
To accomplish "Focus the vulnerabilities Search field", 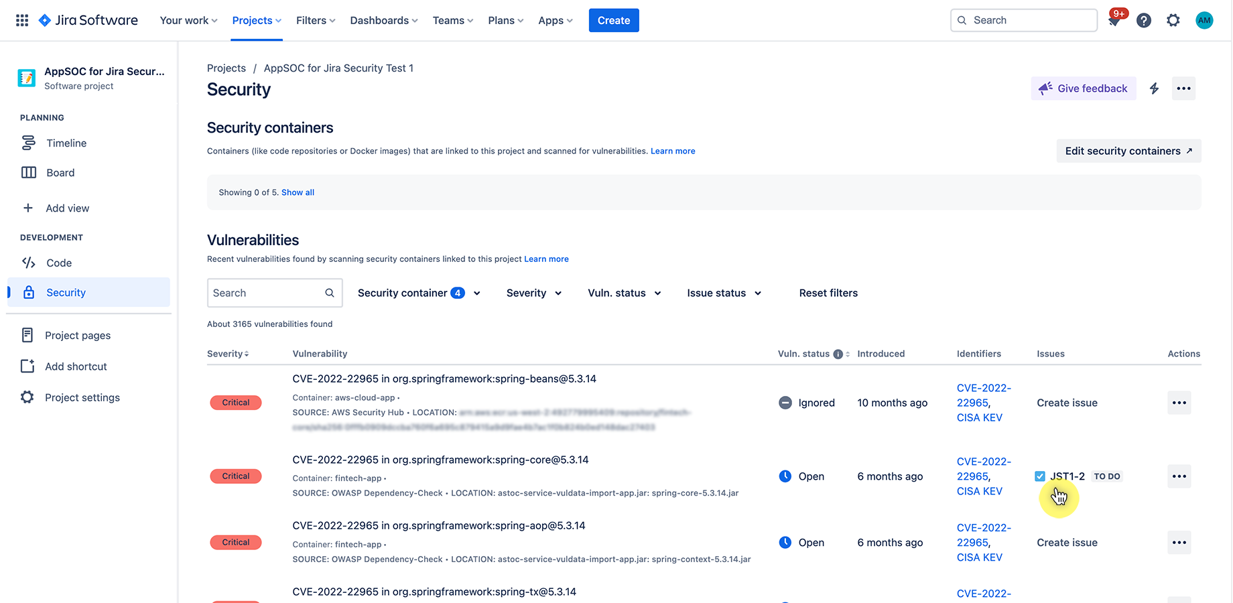I will pos(275,293).
